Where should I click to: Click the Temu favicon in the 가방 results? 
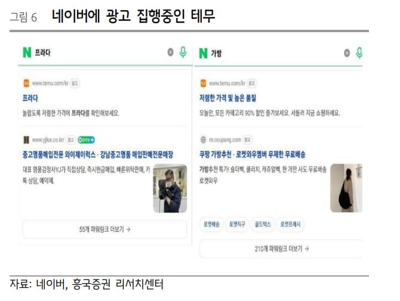pyautogui.click(x=203, y=83)
